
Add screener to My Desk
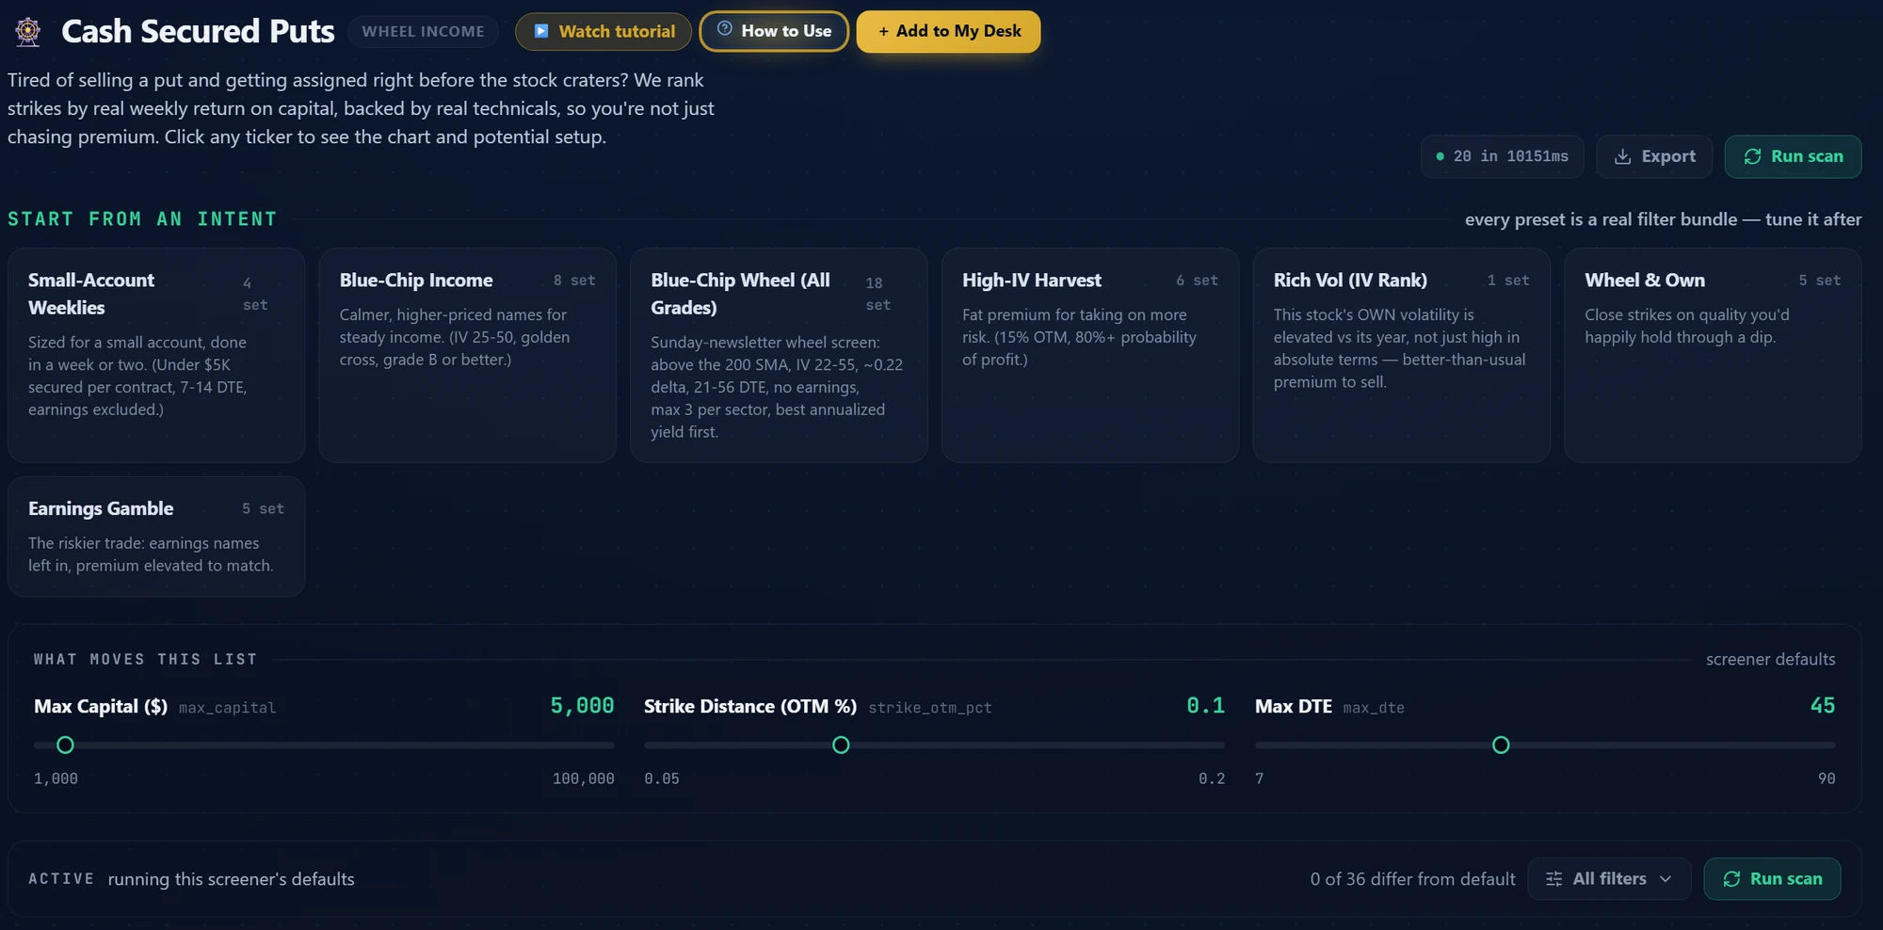pos(948,31)
